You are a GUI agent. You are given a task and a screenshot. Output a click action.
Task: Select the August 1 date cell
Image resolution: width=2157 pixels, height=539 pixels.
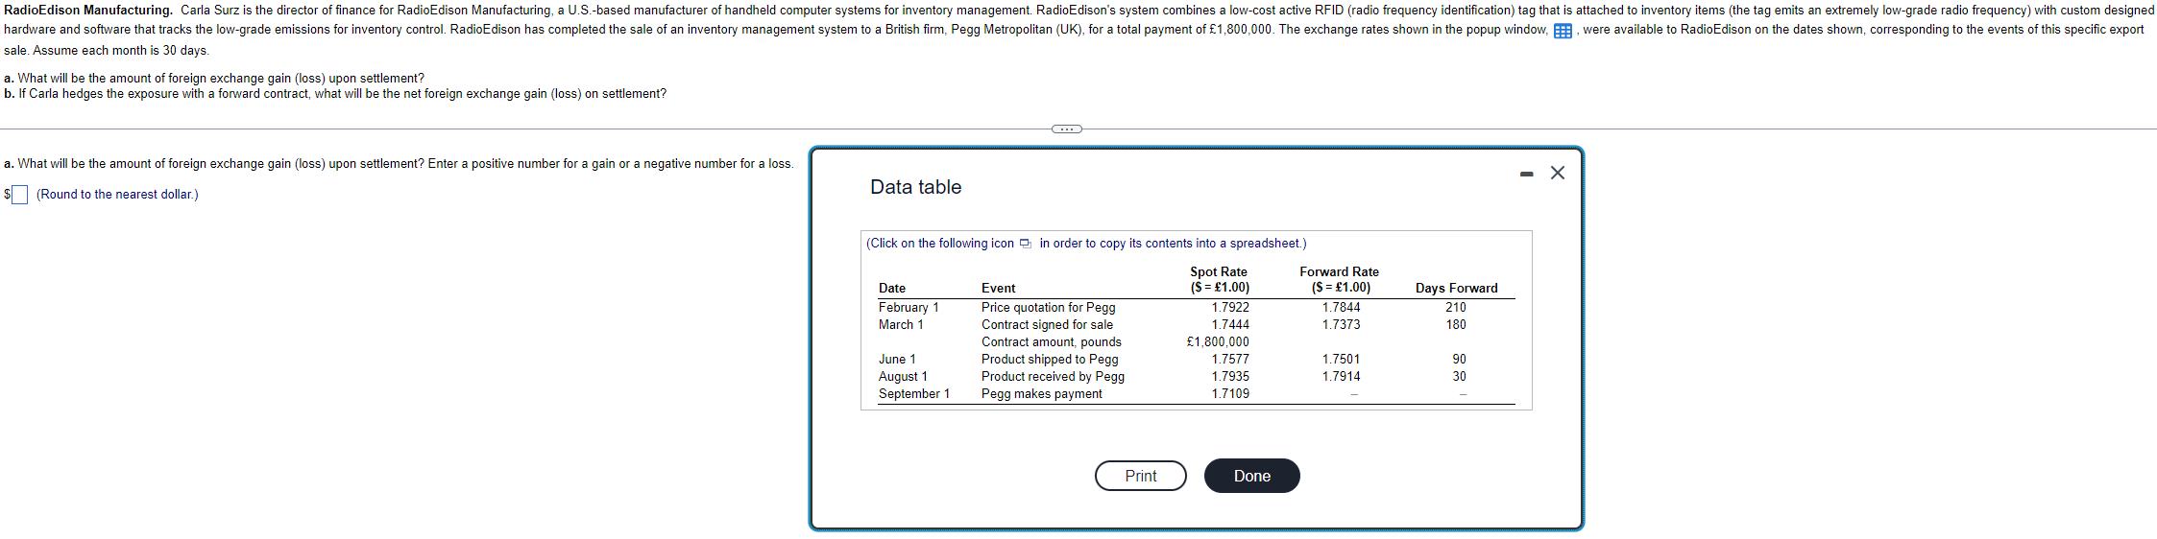pyautogui.click(x=903, y=377)
